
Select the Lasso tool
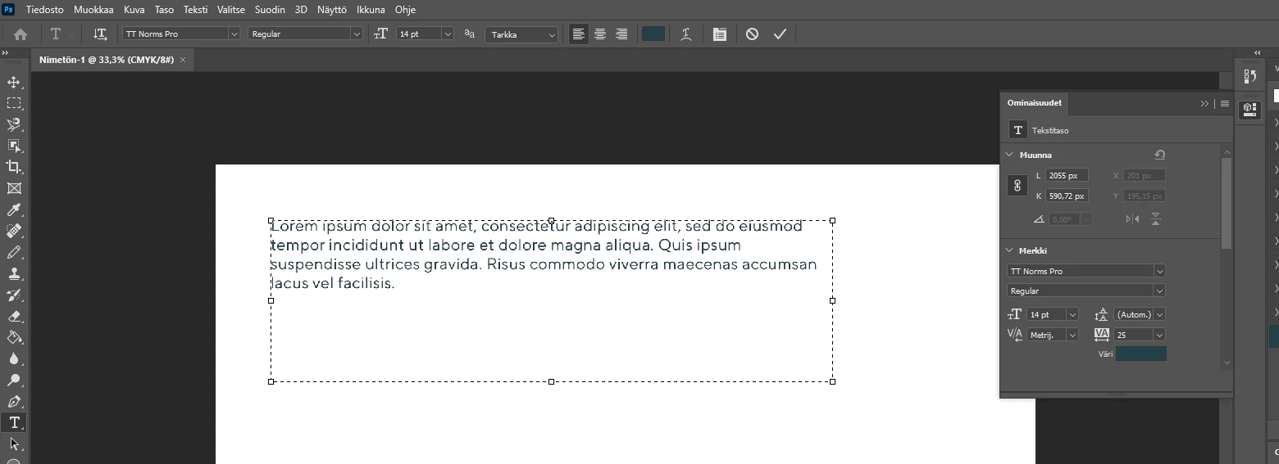pyautogui.click(x=14, y=124)
